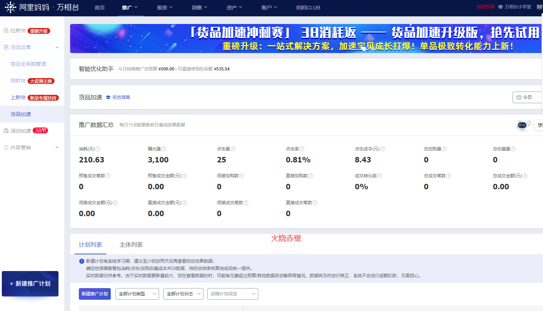The width and height of the screenshot is (543, 311).
Task: Go to 妈妈CLUB page
Action: pos(308,8)
